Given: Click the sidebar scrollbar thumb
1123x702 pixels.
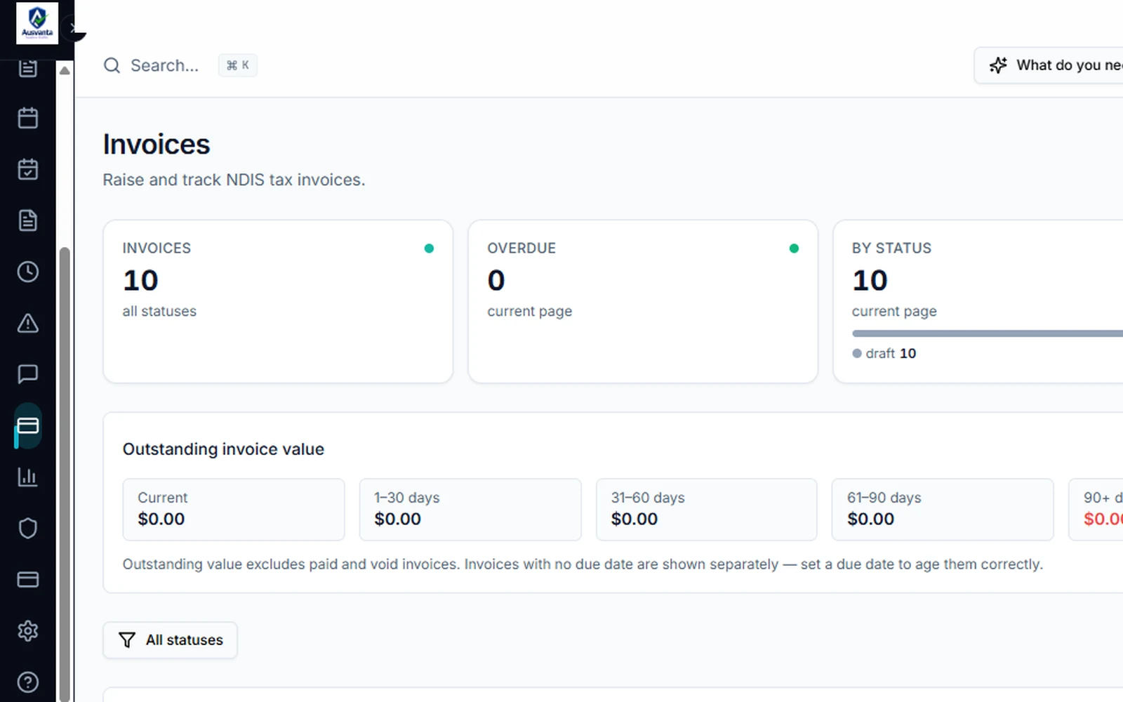Looking at the screenshot, I should (65, 474).
